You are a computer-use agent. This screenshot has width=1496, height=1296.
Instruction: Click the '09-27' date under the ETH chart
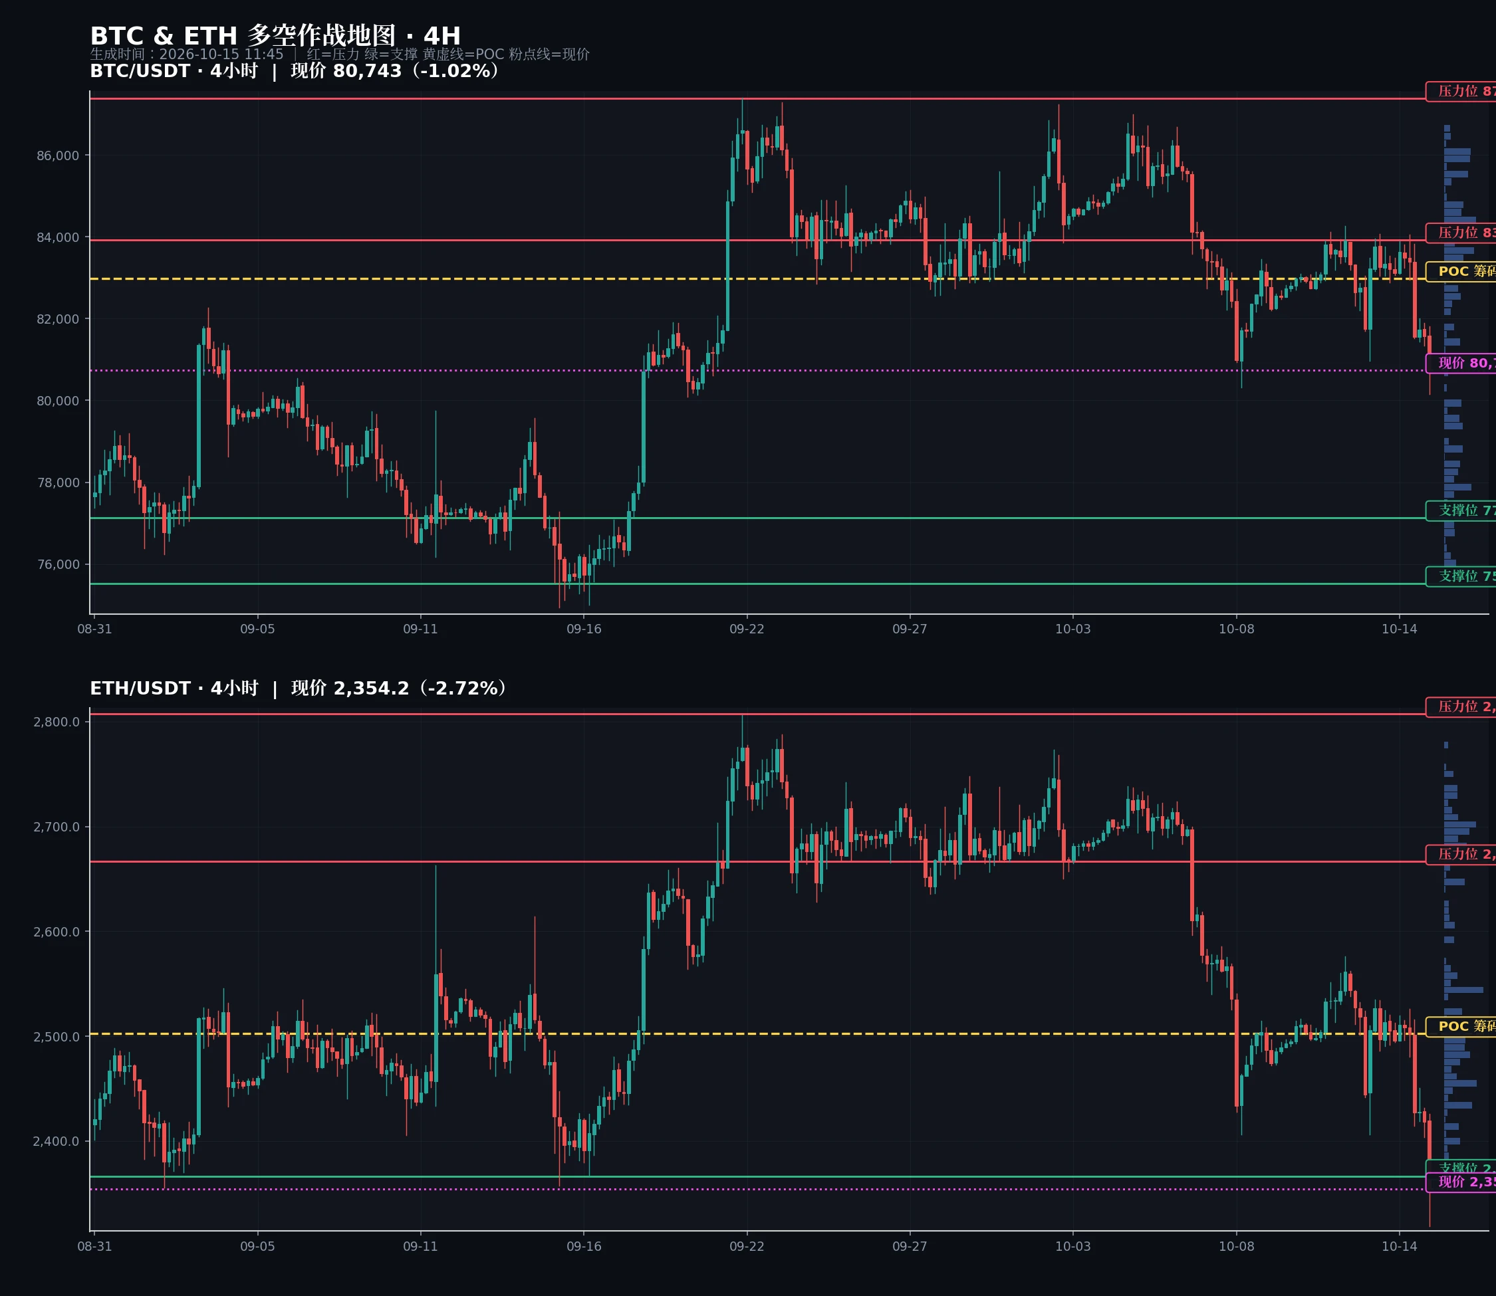click(910, 1246)
